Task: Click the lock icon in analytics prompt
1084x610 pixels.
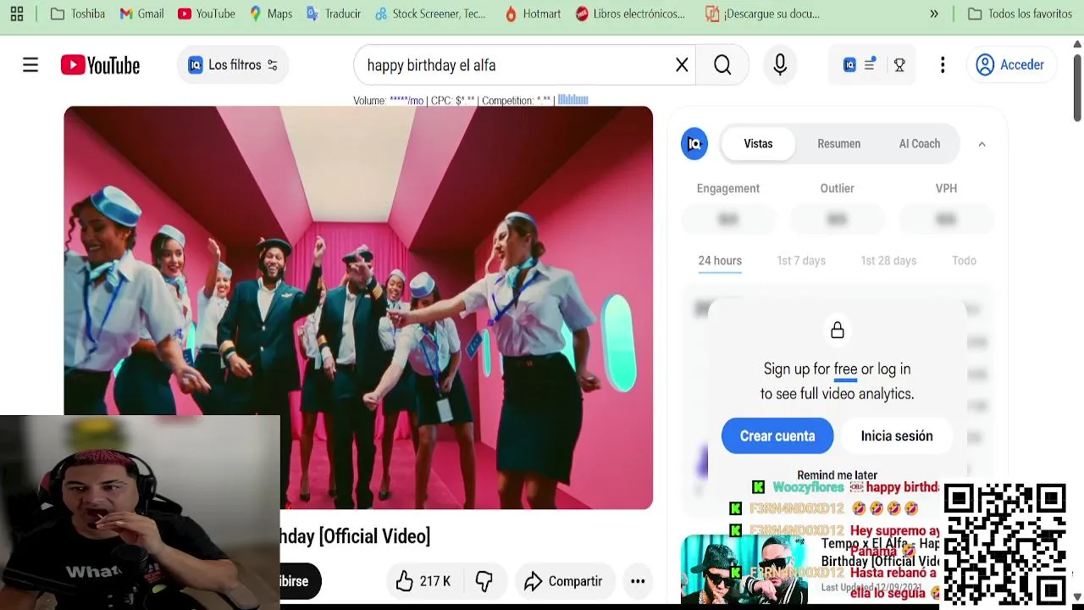Action: pos(838,330)
